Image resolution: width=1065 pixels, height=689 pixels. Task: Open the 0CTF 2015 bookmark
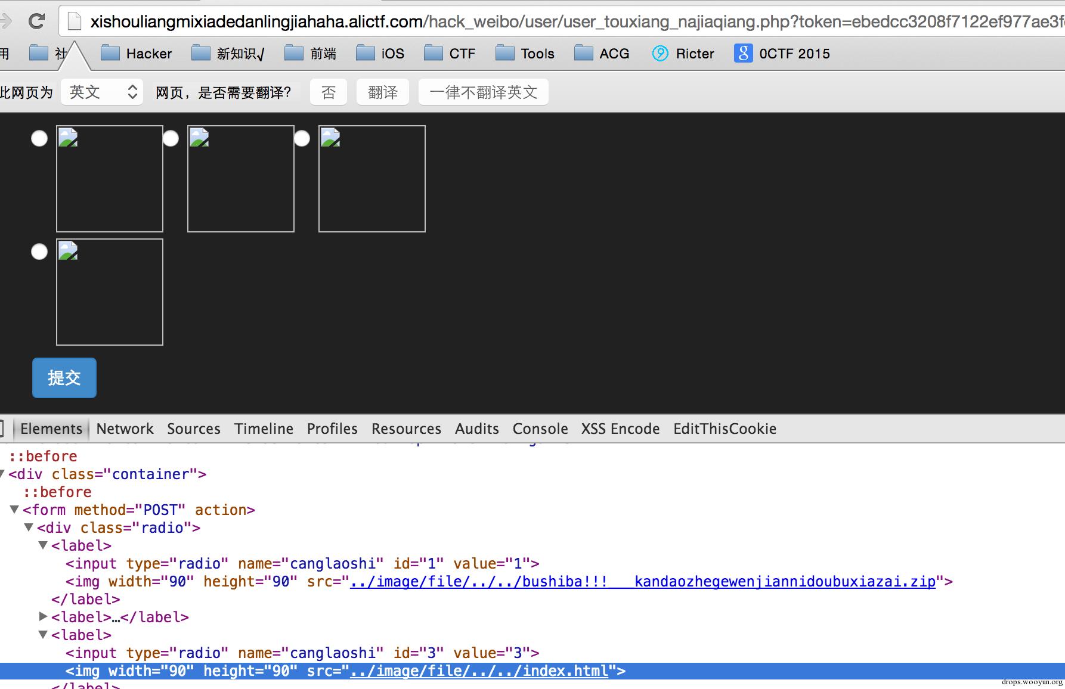click(782, 54)
